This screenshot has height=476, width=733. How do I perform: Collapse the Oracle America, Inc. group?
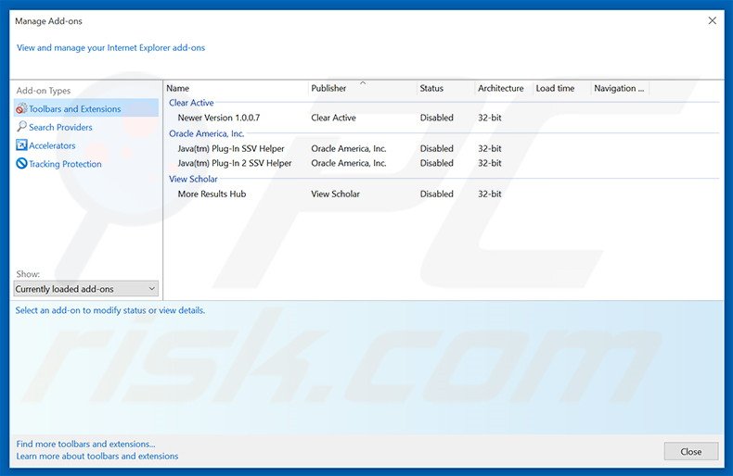pos(206,133)
